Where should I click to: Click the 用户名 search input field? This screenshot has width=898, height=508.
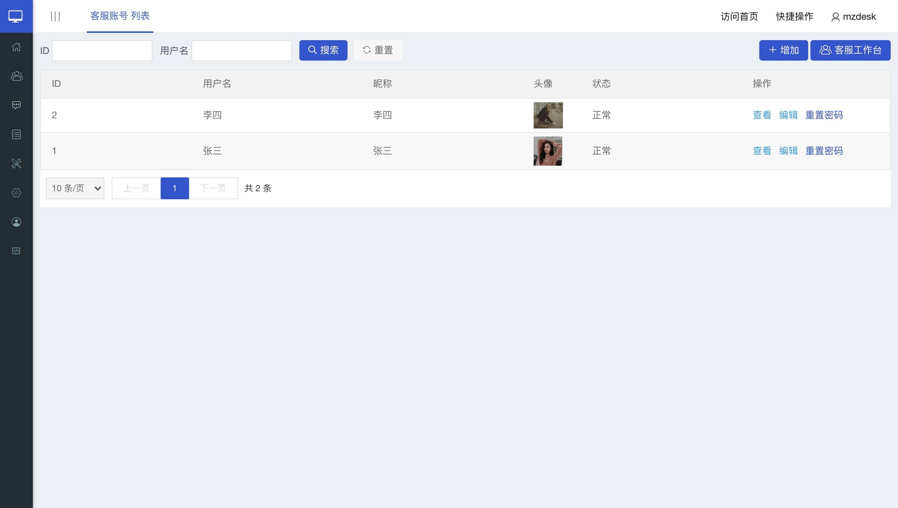click(x=241, y=51)
